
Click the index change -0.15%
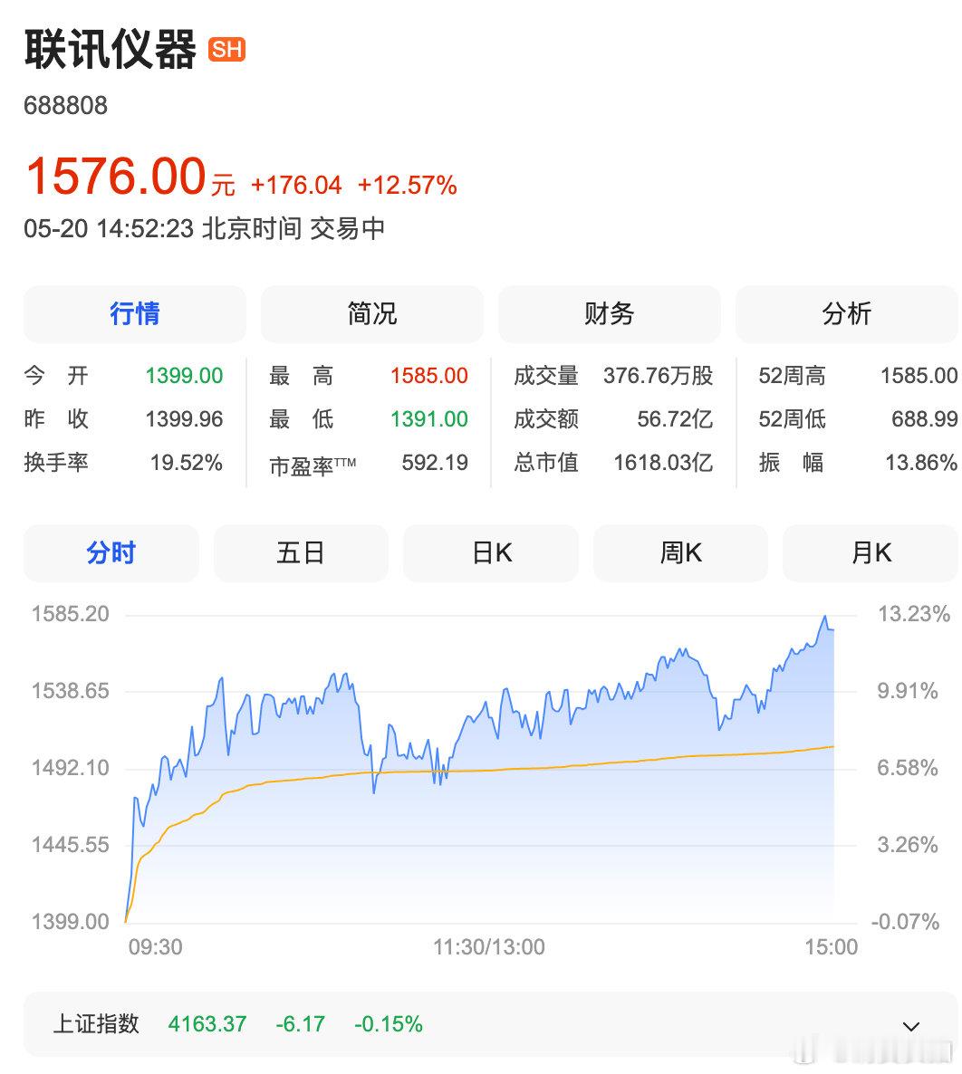tap(388, 1024)
